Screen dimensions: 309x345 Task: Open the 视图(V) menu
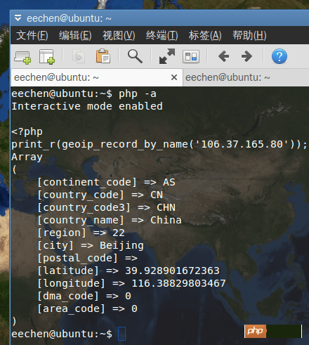(x=119, y=36)
